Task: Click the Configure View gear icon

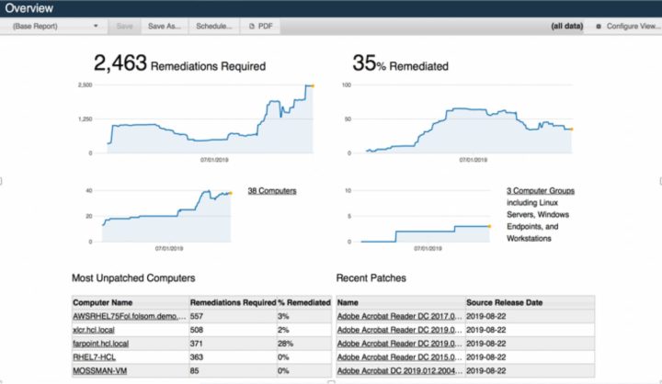Action: tap(599, 26)
